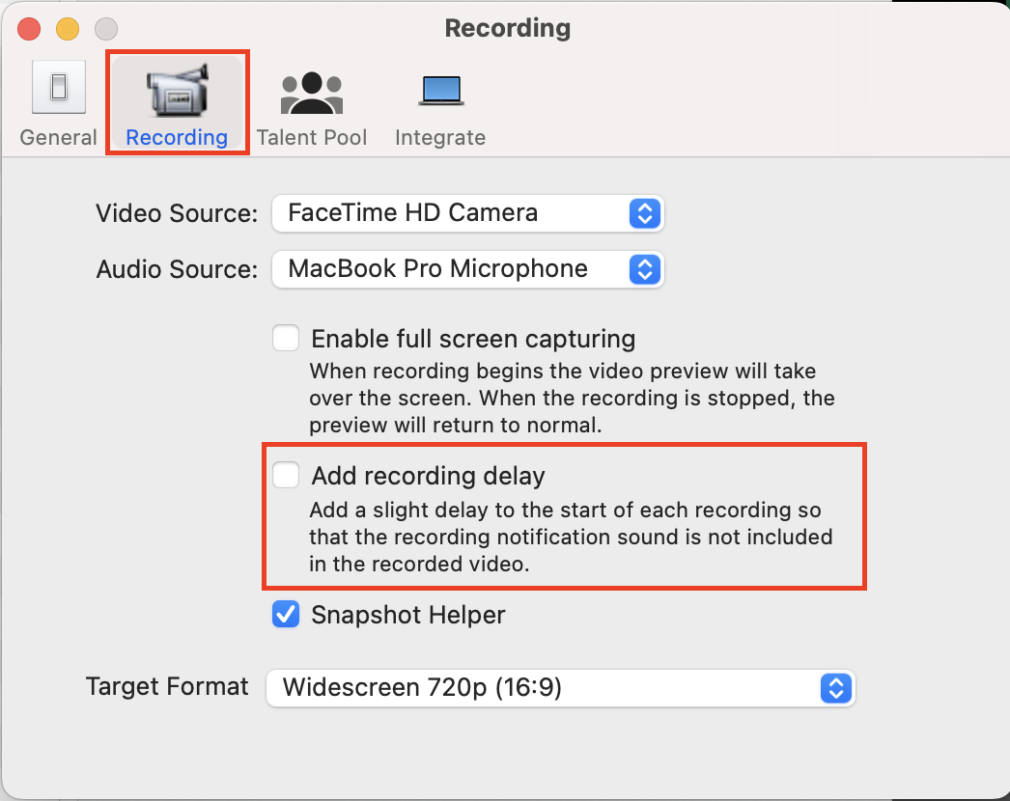Enable full screen capturing checkbox
Image resolution: width=1010 pixels, height=801 pixels.
[x=286, y=339]
